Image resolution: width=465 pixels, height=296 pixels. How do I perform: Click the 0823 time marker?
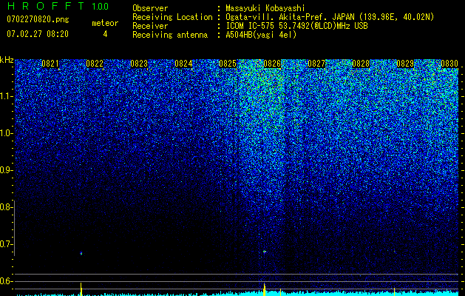[139, 64]
